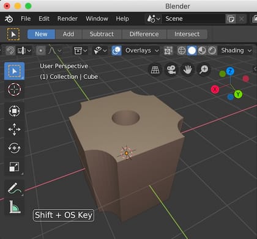The height and width of the screenshot is (239, 257).
Task: Open the snap element dropdown
Action: pos(24,51)
